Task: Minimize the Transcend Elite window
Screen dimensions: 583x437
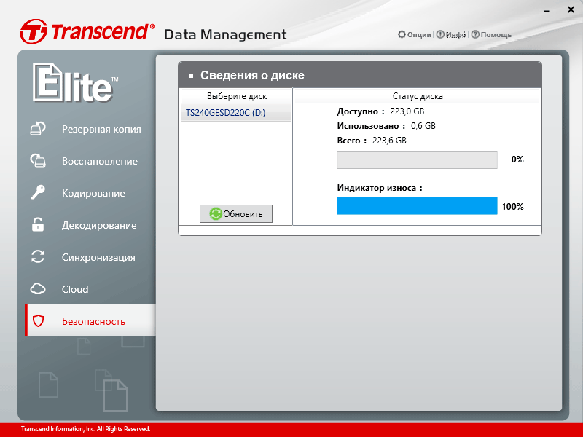Action: [547, 12]
